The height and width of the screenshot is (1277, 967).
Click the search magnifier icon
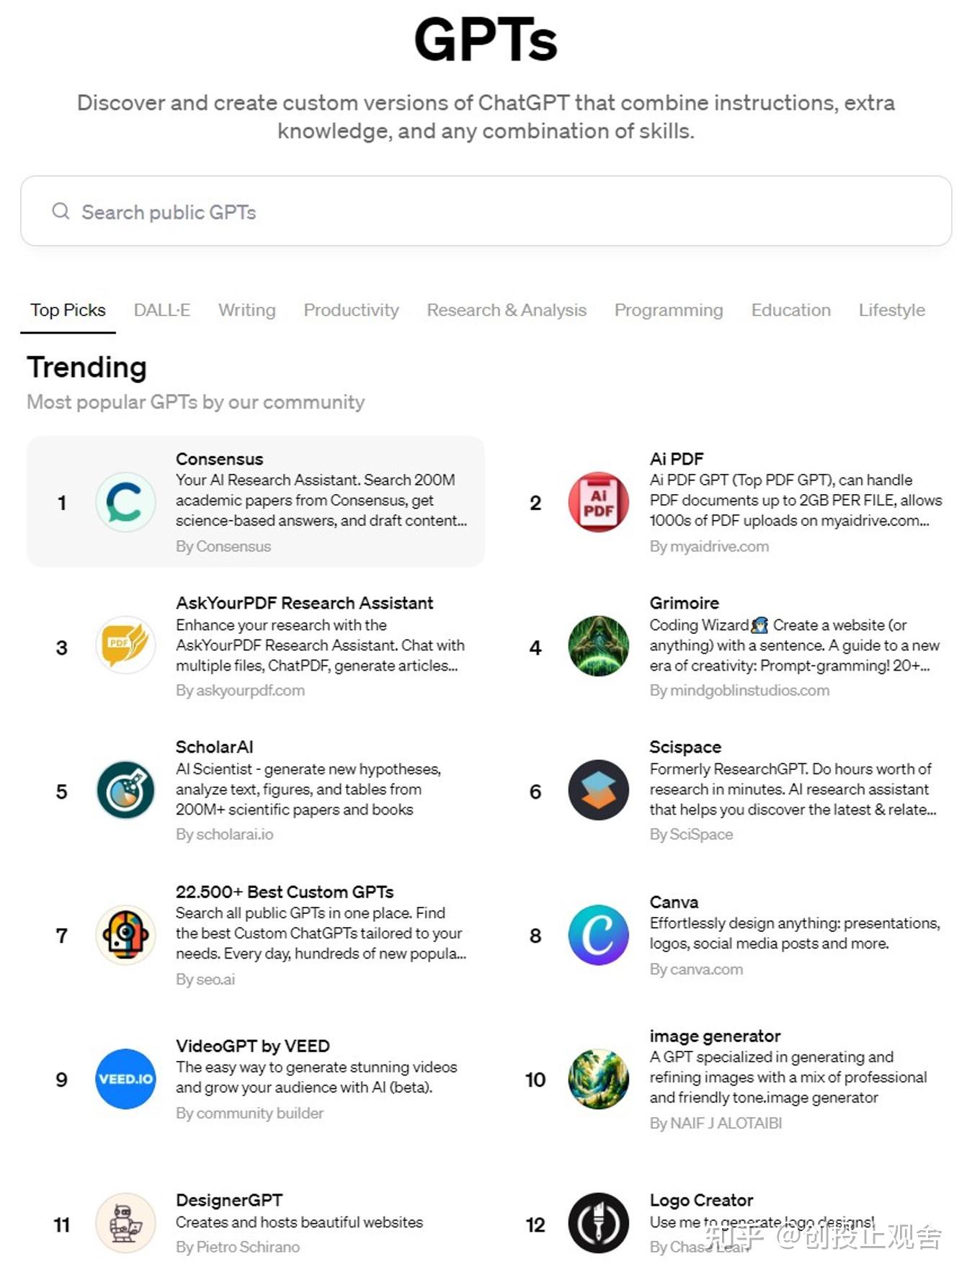[x=61, y=211]
